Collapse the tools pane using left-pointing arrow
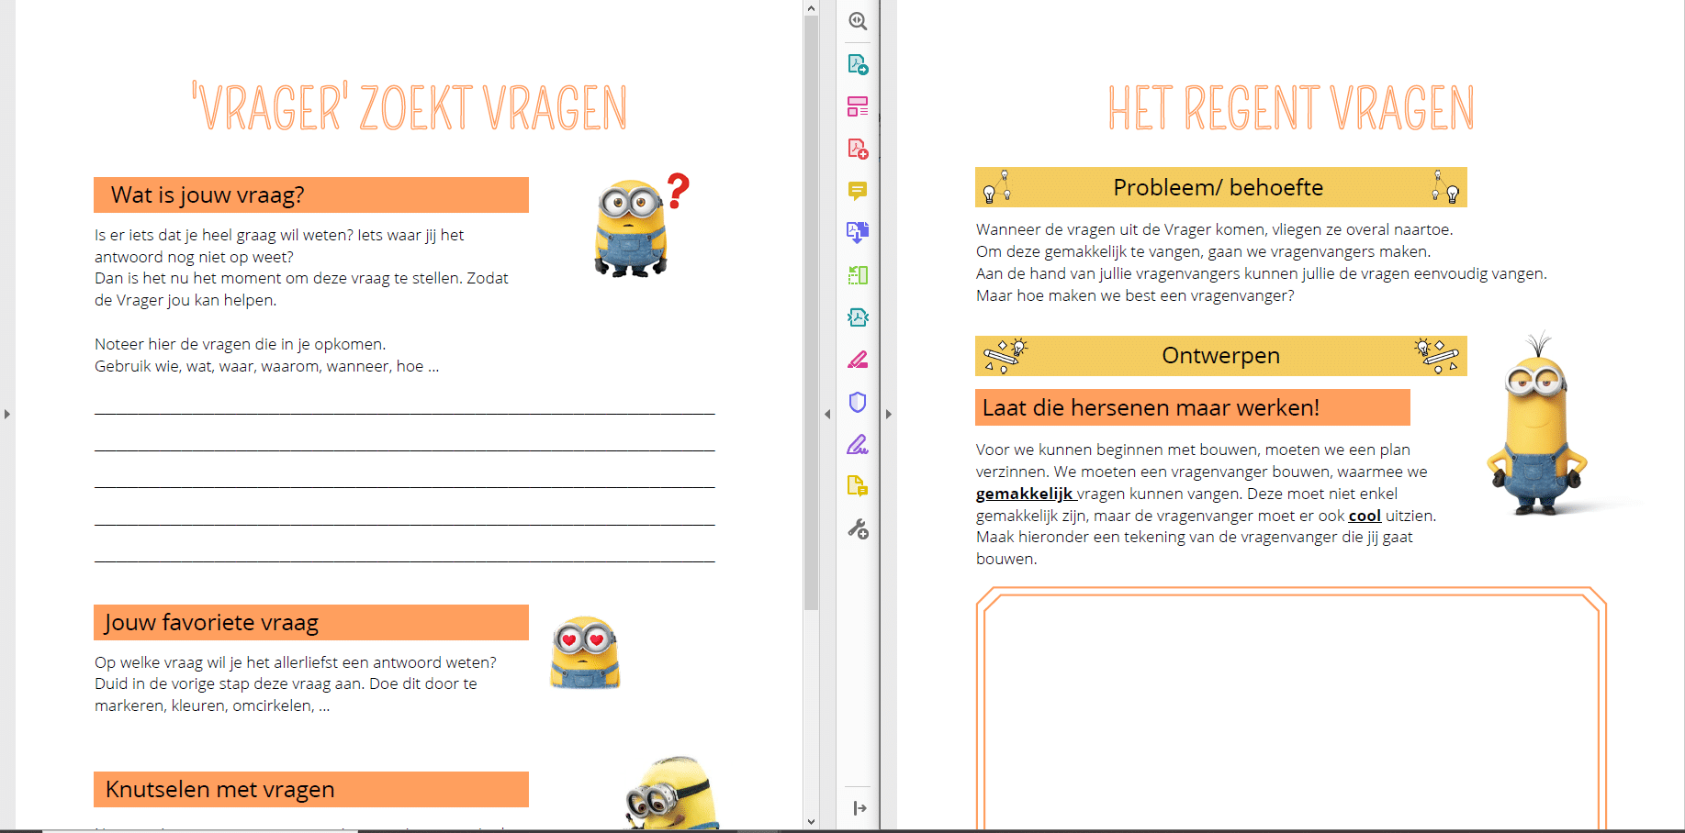This screenshot has width=1685, height=833. coord(827,415)
